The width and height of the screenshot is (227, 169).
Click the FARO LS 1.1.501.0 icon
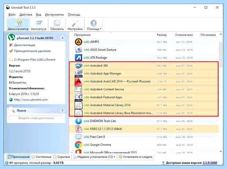pos(79,129)
